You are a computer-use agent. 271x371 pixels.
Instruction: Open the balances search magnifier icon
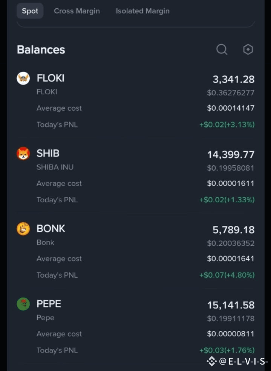tap(222, 50)
